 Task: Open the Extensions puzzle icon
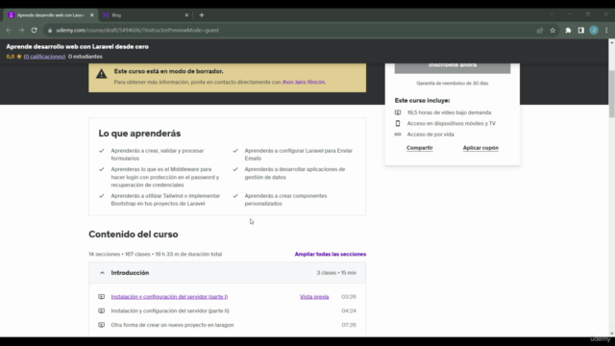click(x=568, y=30)
